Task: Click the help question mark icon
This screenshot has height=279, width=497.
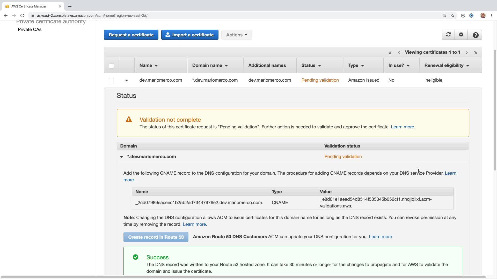Action: click(x=475, y=35)
